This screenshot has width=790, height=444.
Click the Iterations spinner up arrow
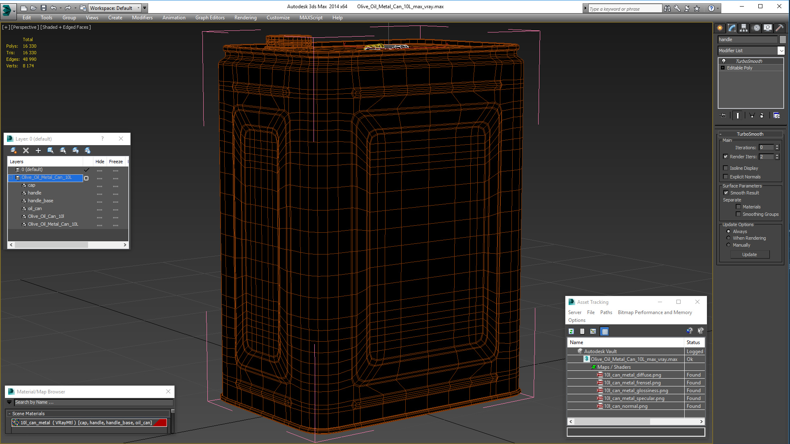pyautogui.click(x=777, y=146)
